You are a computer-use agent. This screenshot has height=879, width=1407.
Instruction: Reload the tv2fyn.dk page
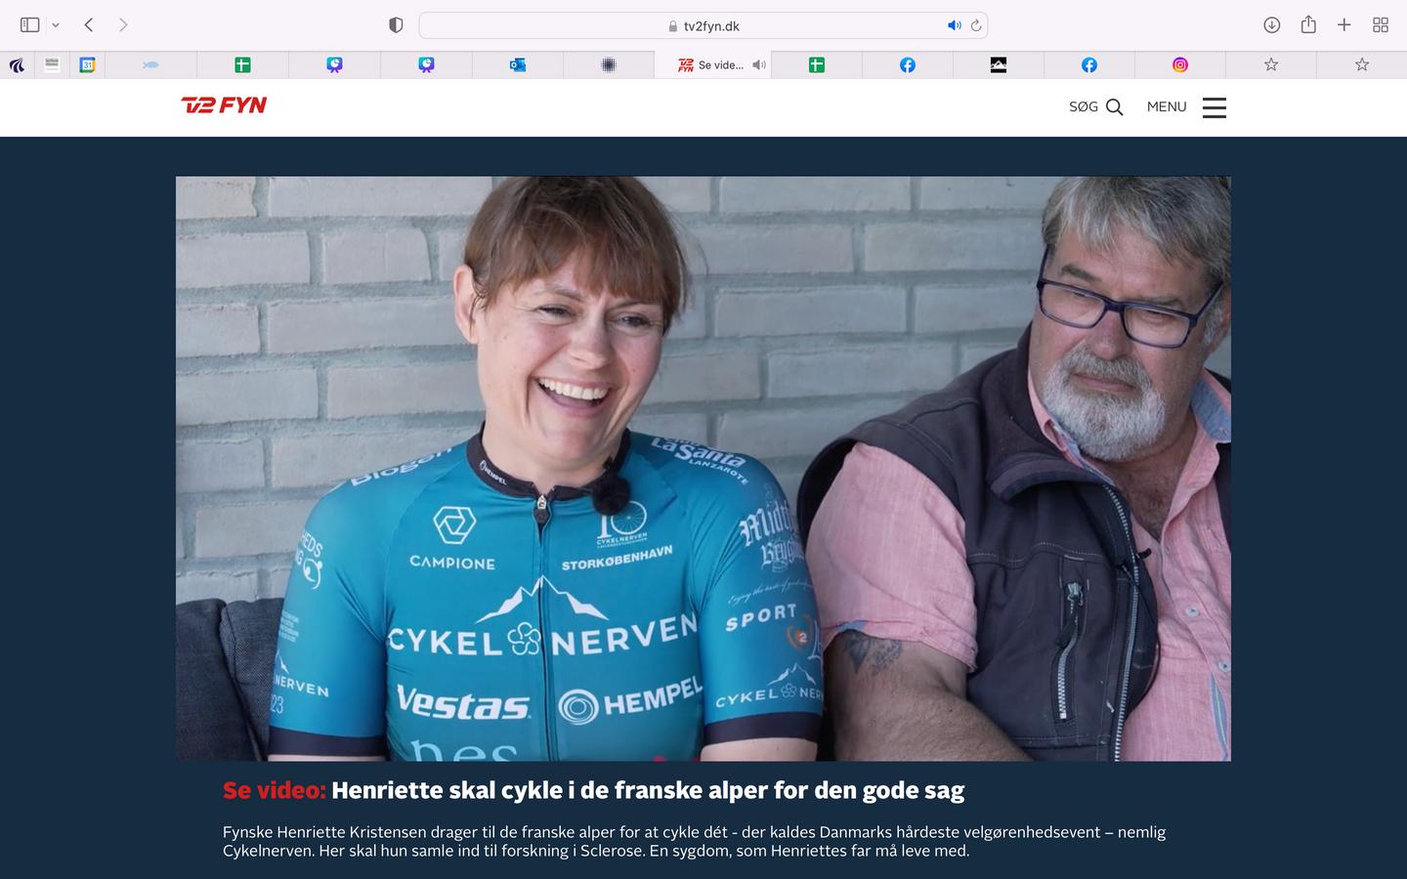[x=975, y=25]
